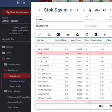Select the YER TEMİZLEYİCİSİ row
The height and width of the screenshot is (112, 112).
(74, 90)
